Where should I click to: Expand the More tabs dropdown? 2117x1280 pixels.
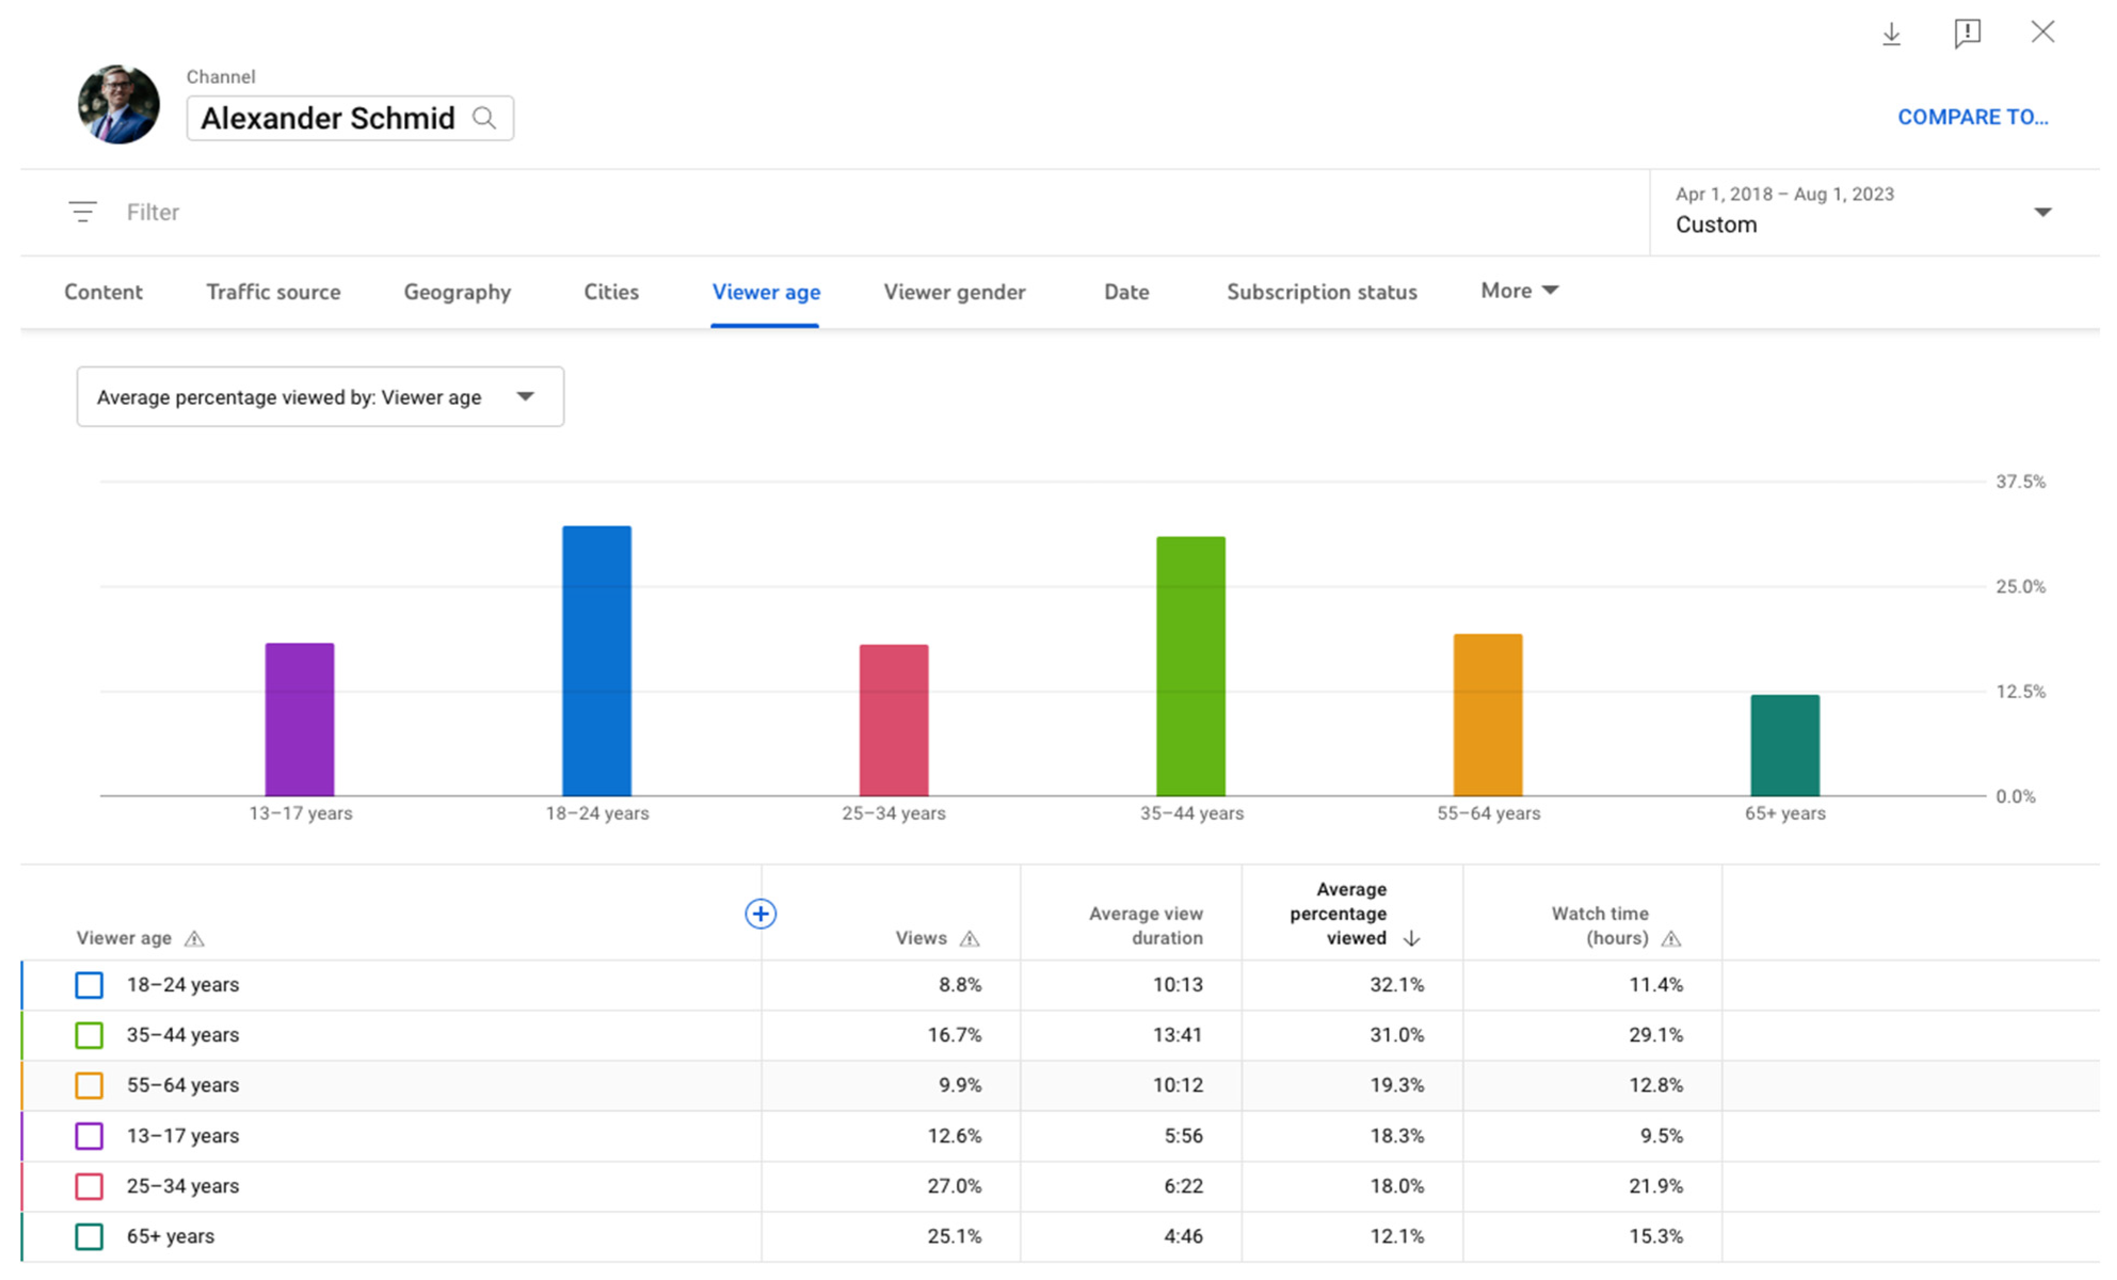(1518, 291)
